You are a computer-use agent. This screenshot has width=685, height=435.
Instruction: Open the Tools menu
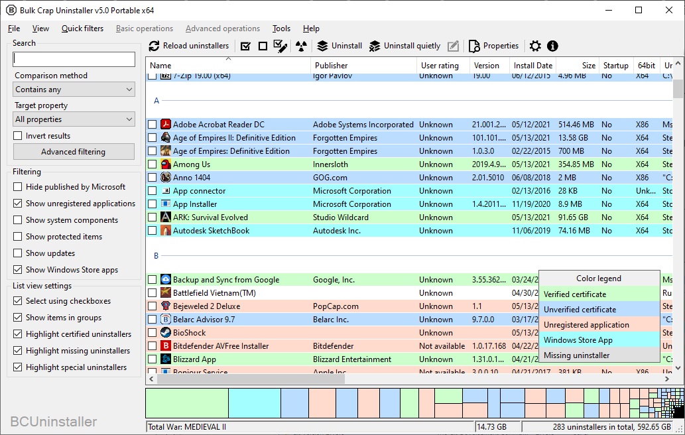click(281, 29)
